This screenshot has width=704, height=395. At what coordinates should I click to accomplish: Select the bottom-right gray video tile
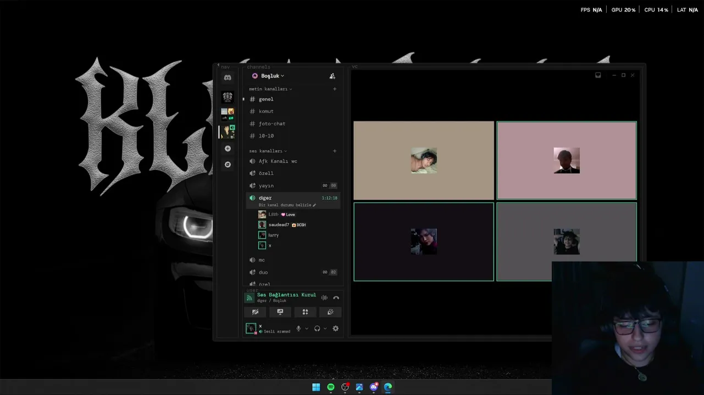pyautogui.click(x=567, y=242)
